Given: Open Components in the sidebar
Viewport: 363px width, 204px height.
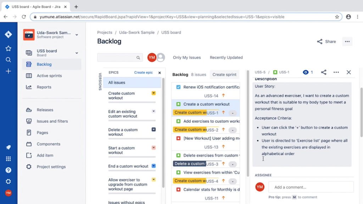Looking at the screenshot, I should [x=52, y=144].
